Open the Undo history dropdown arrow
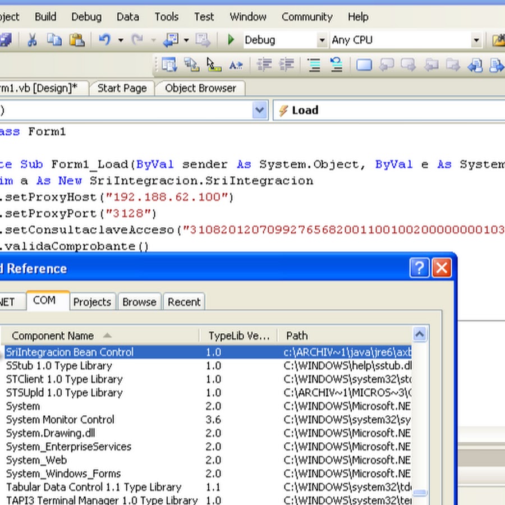 pos(120,40)
